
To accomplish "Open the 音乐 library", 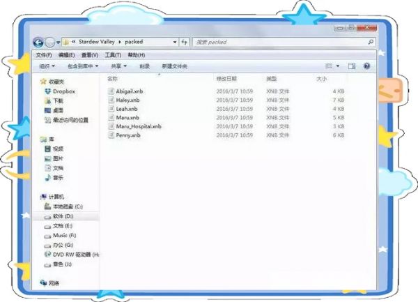I will pos(54,178).
